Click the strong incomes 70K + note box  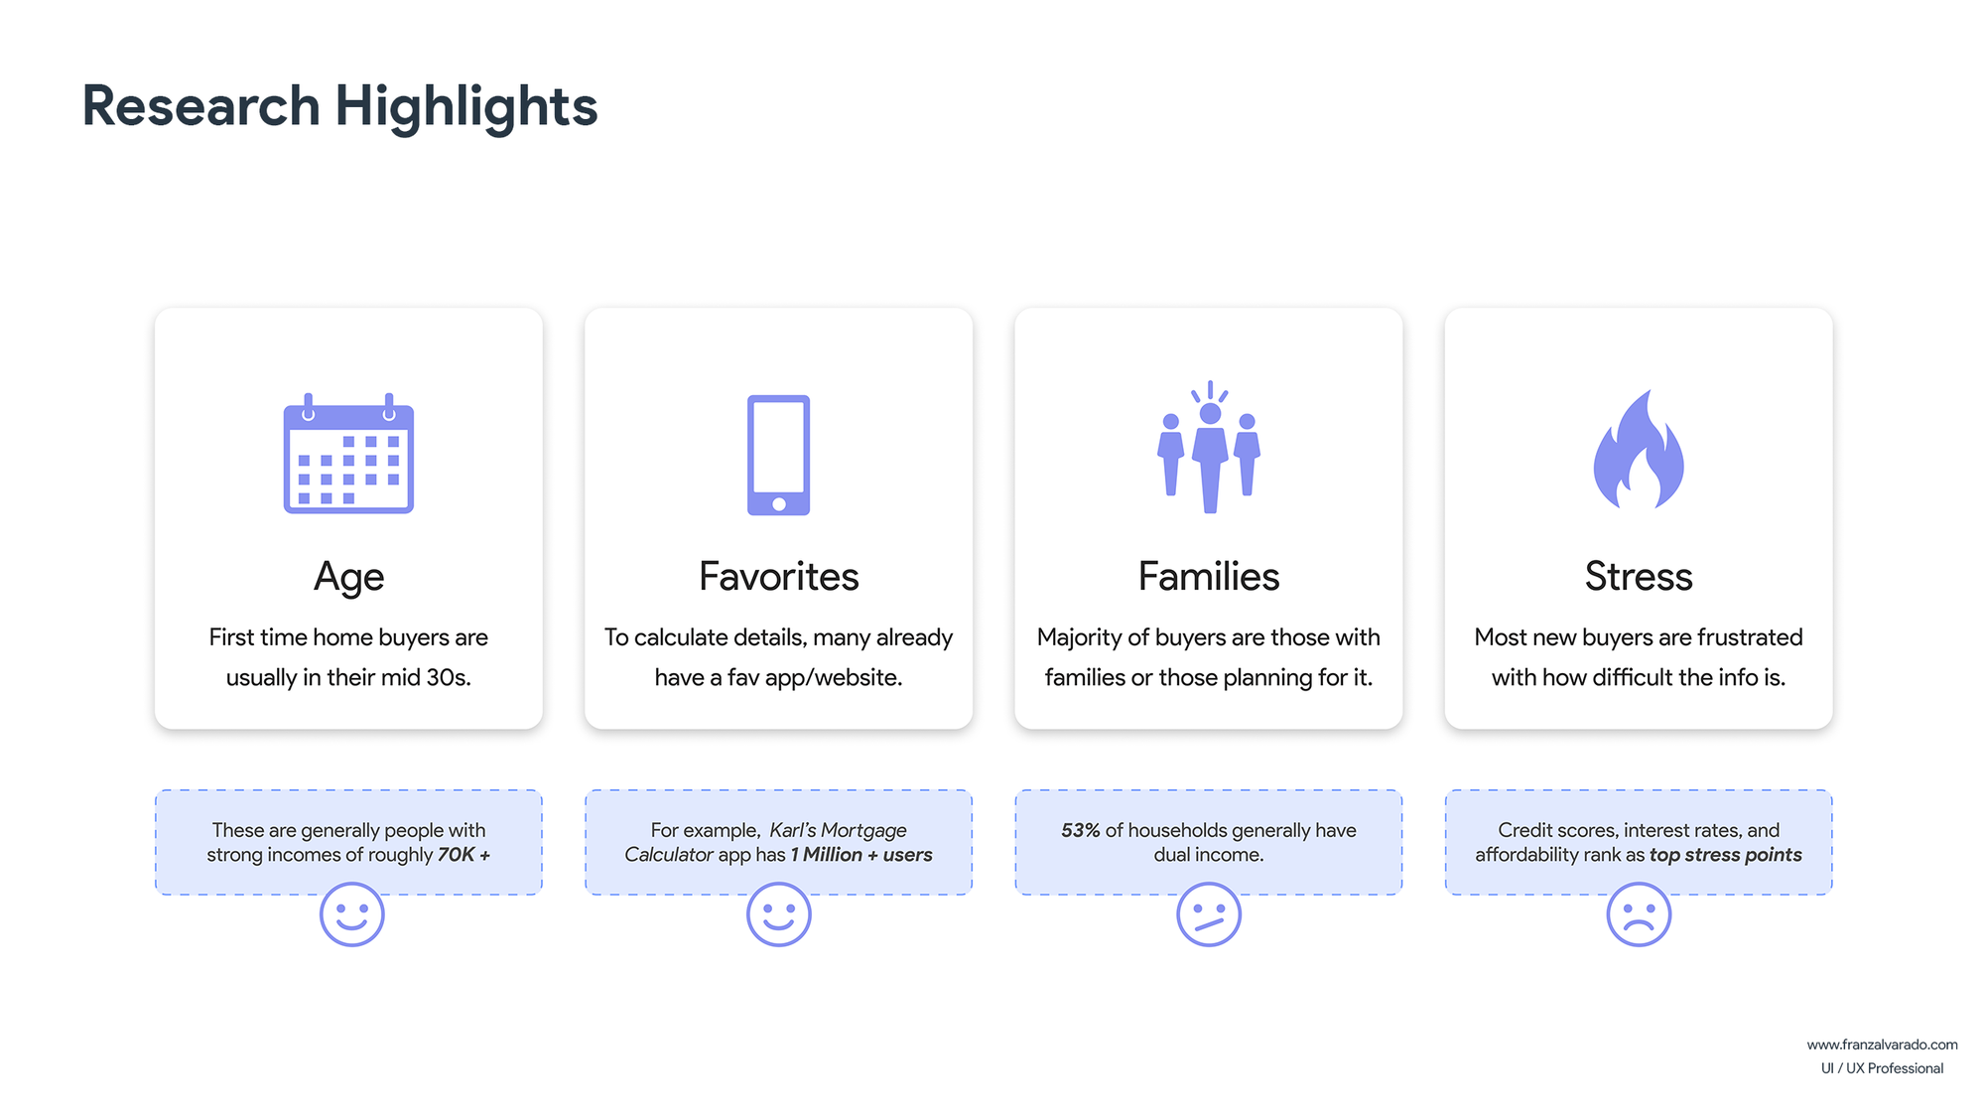pyautogui.click(x=348, y=842)
